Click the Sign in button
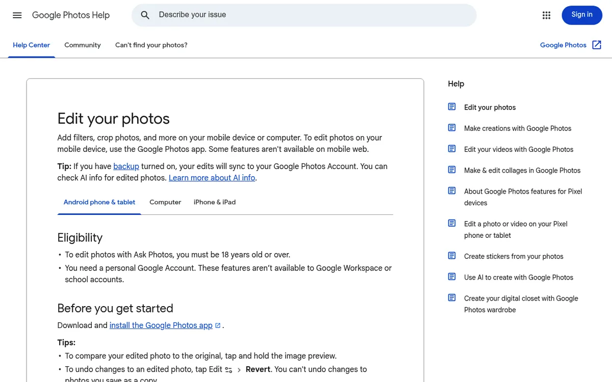 (x=582, y=15)
